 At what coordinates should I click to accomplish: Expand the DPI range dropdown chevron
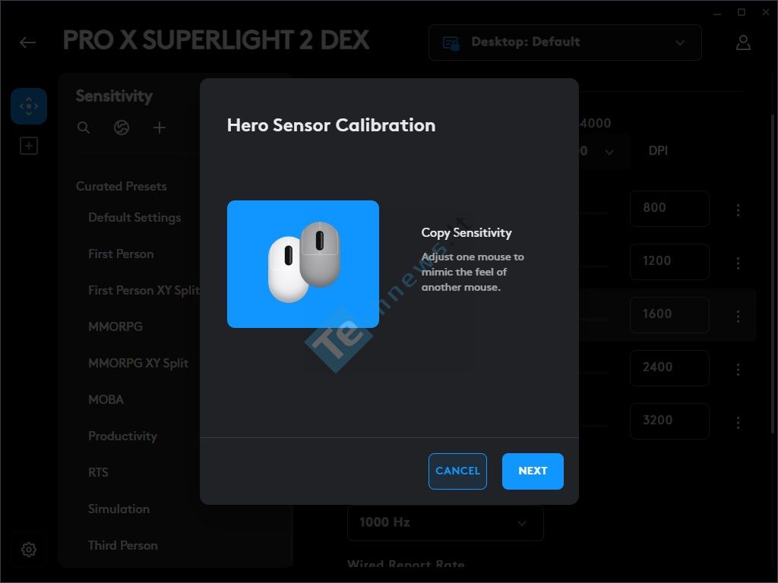(609, 151)
